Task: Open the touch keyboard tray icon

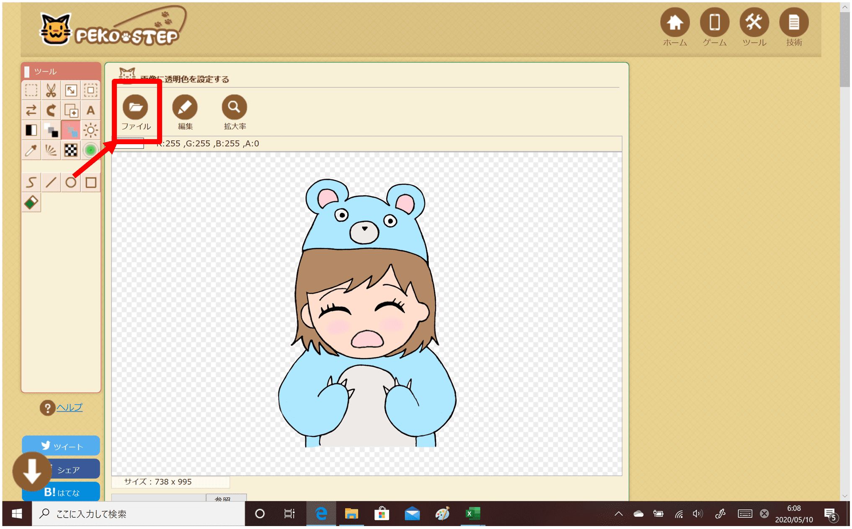Action: 745,513
